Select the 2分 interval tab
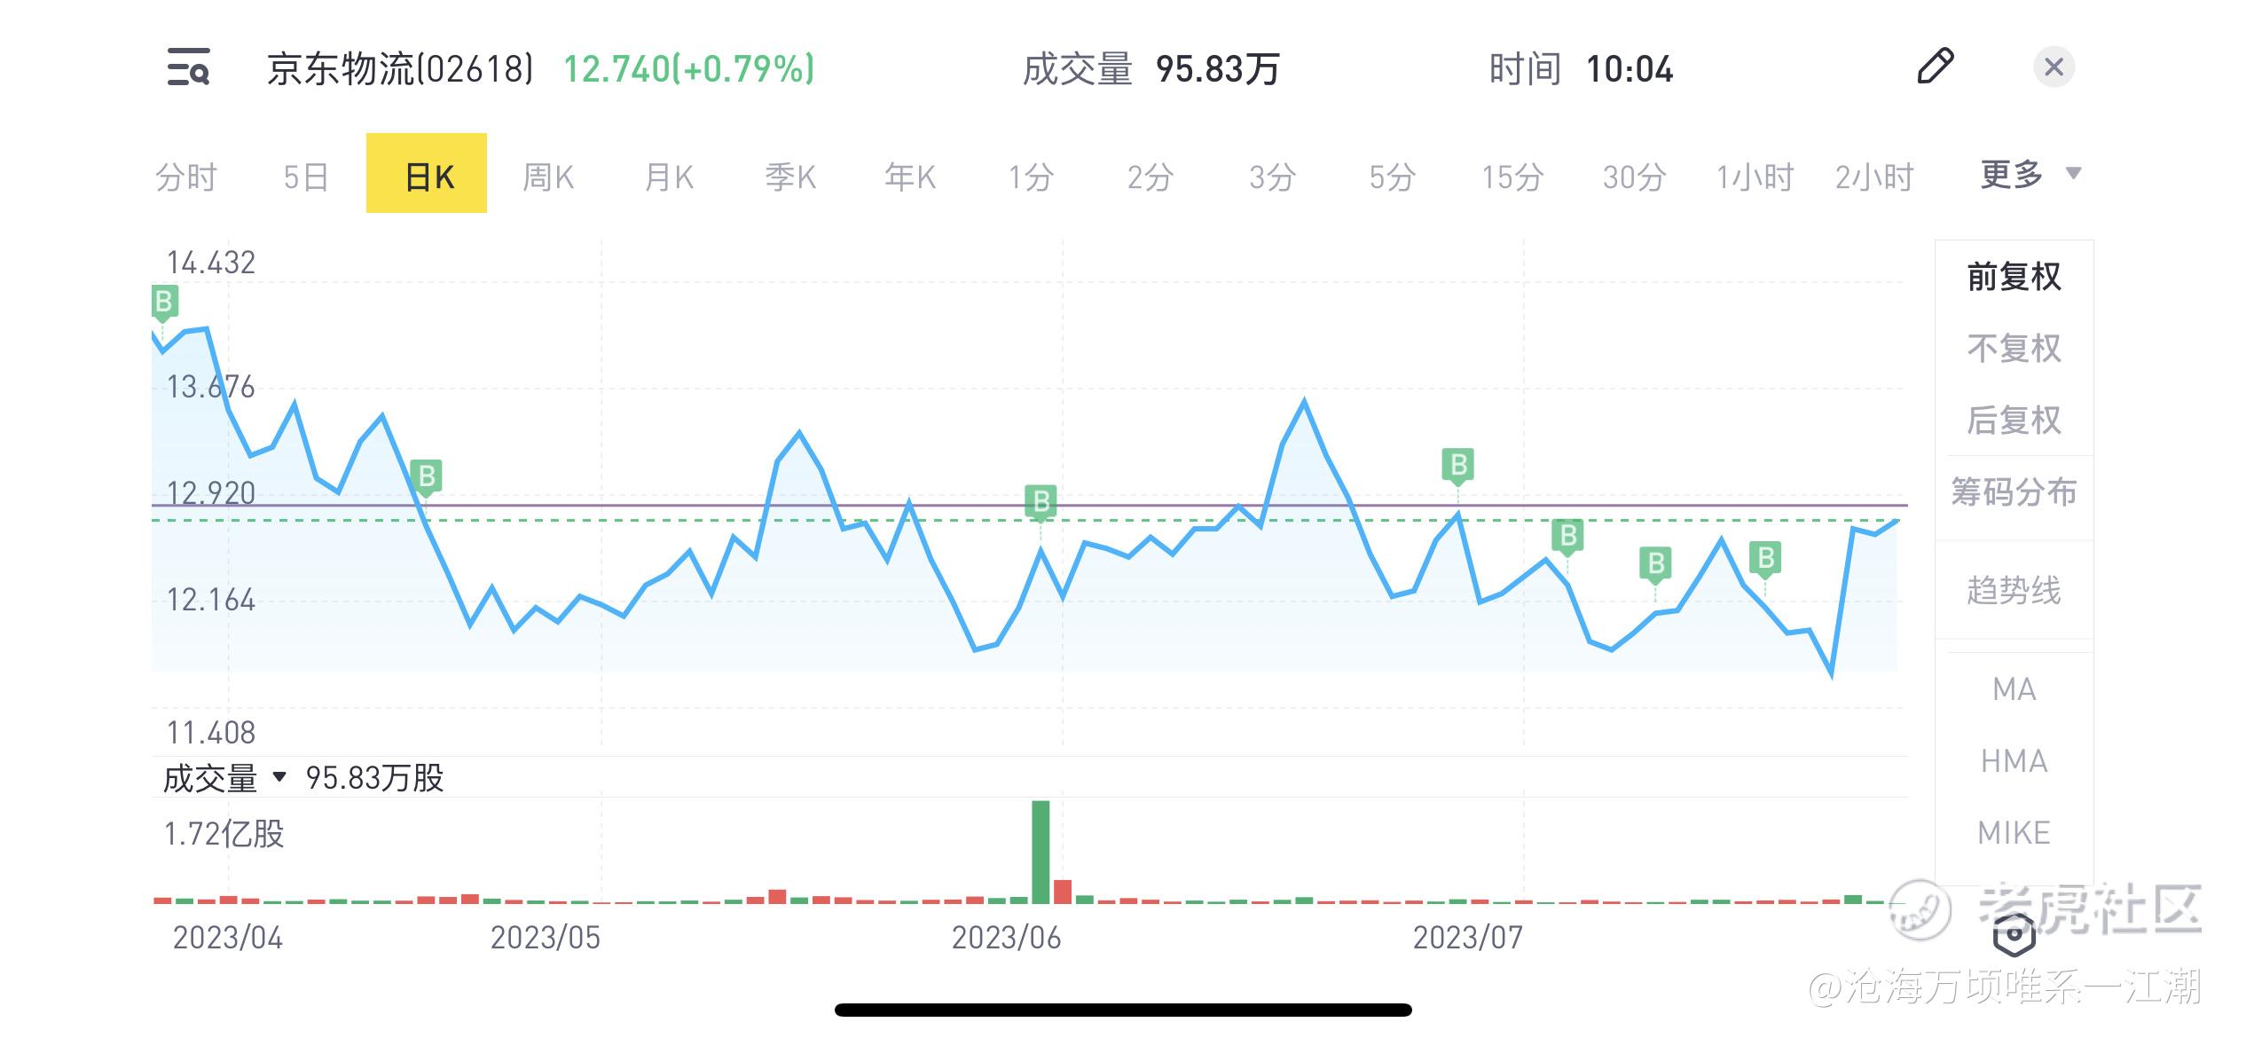Screen dimensions: 2246x1038 (x=1150, y=177)
